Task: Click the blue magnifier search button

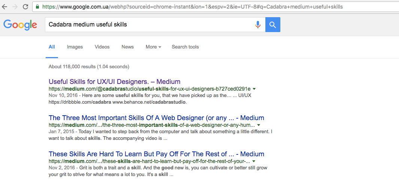Action: [x=273, y=25]
